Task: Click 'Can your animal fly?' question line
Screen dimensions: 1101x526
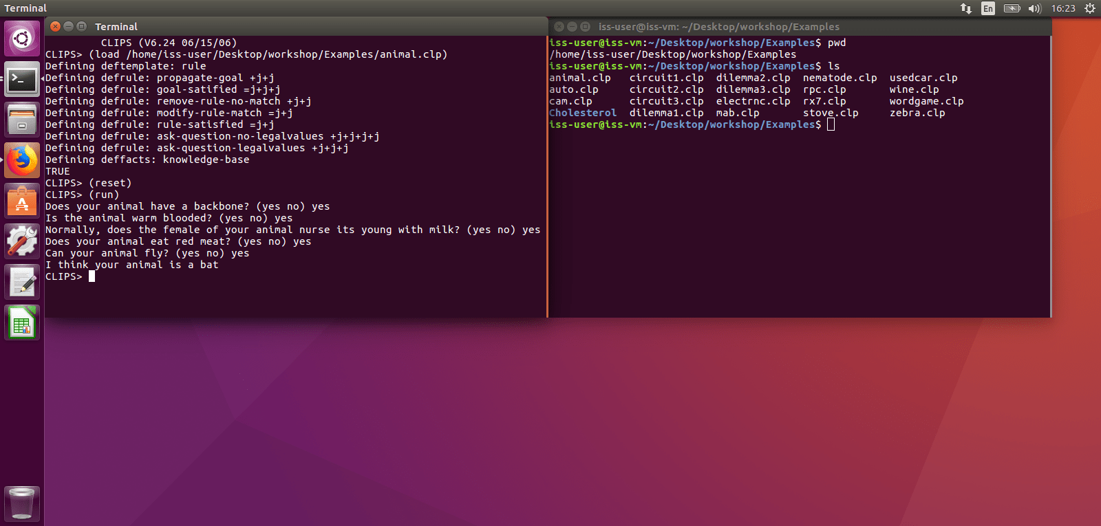Action: (x=147, y=253)
